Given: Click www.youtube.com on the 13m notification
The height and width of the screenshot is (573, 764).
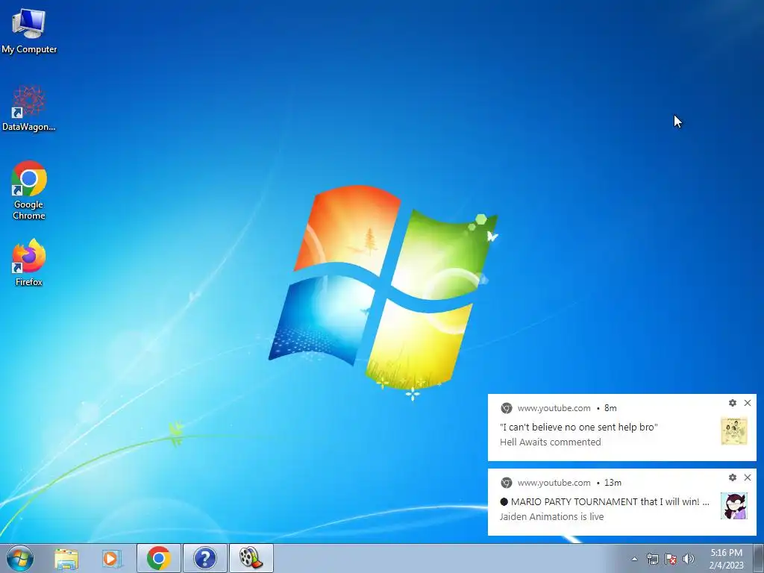Looking at the screenshot, I should (x=554, y=483).
